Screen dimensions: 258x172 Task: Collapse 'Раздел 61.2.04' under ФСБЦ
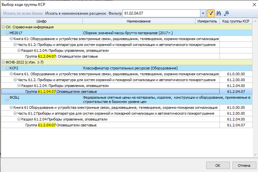pyautogui.click(x=19, y=119)
